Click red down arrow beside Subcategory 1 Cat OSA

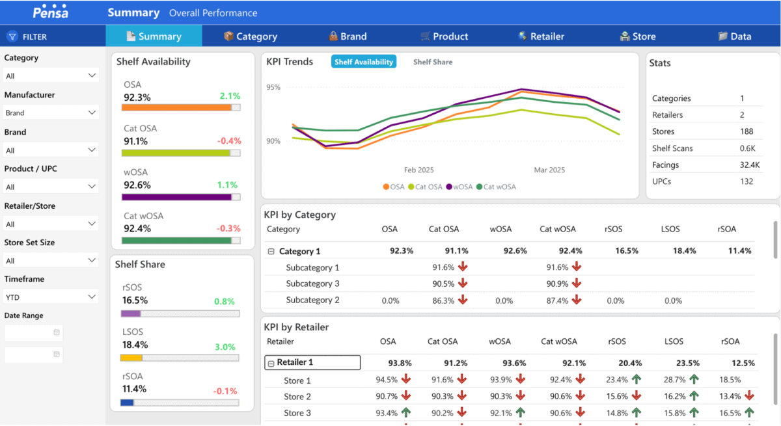point(463,267)
